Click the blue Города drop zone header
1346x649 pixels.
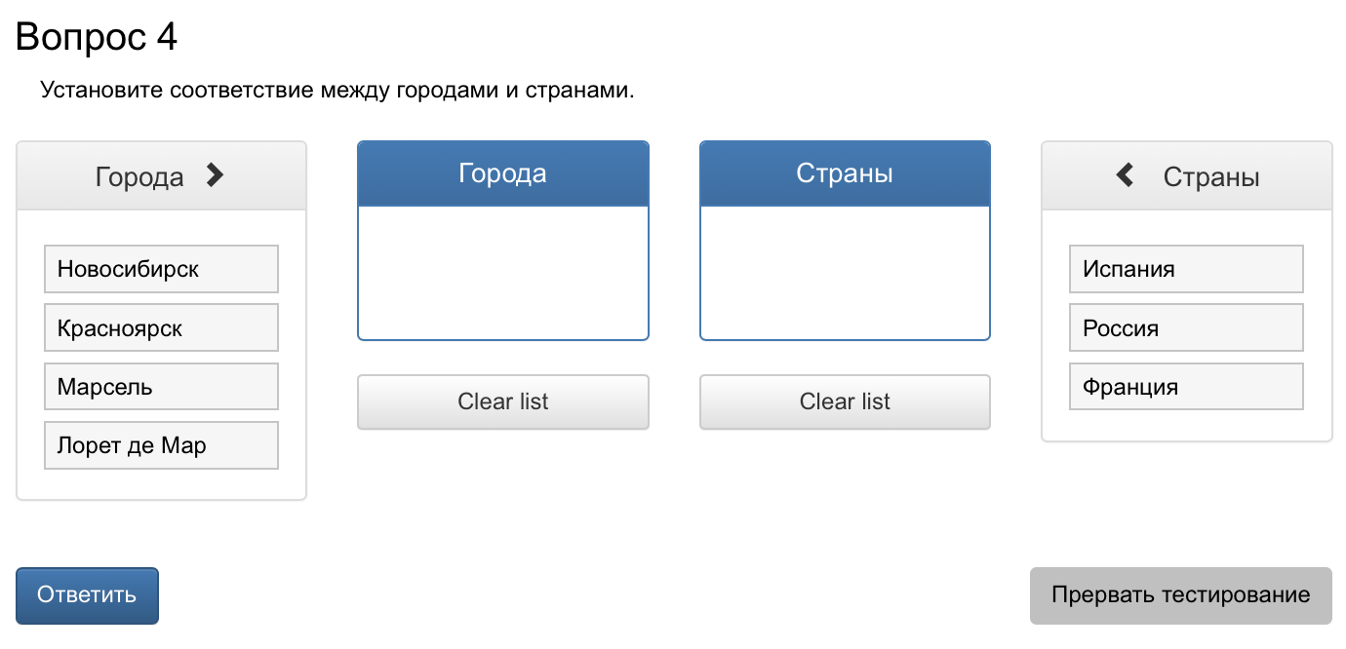[503, 174]
